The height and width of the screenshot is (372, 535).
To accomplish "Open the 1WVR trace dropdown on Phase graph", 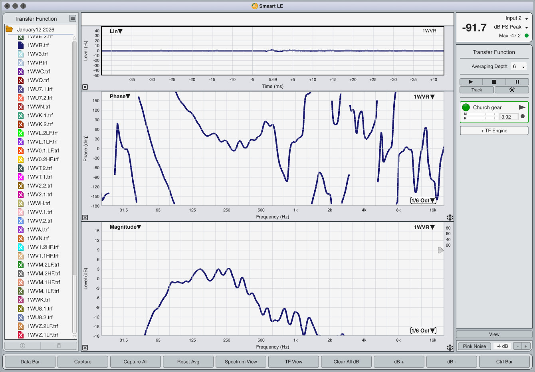I will (x=424, y=97).
